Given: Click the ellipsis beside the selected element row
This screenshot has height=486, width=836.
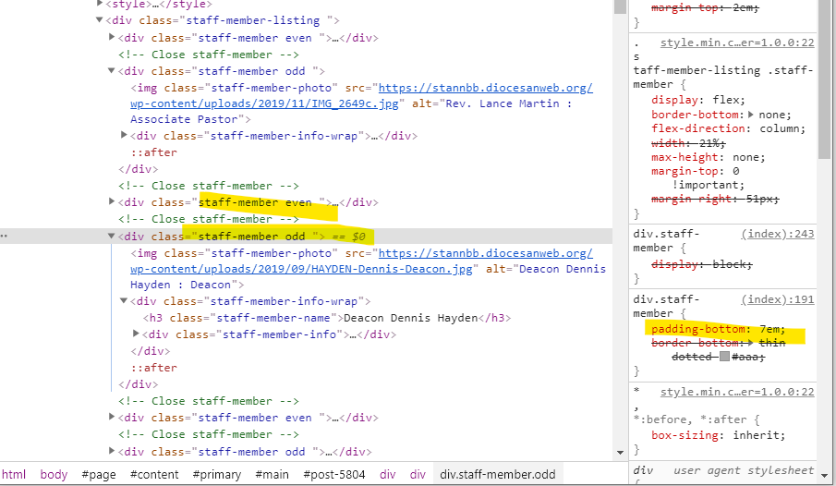Looking at the screenshot, I should [4, 237].
